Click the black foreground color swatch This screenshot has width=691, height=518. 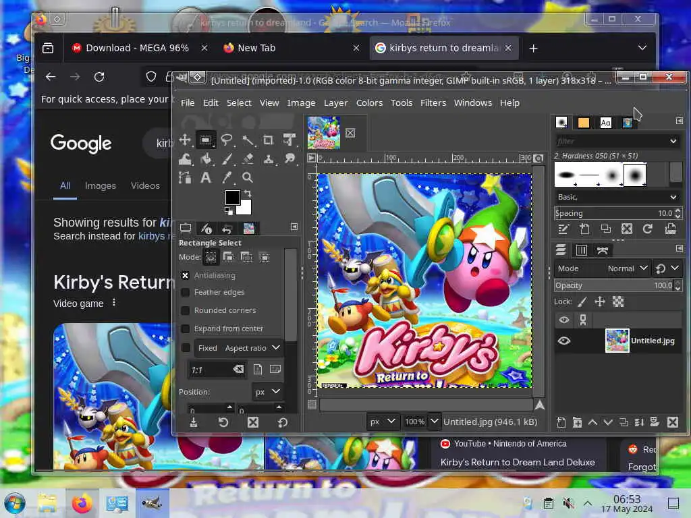click(232, 197)
